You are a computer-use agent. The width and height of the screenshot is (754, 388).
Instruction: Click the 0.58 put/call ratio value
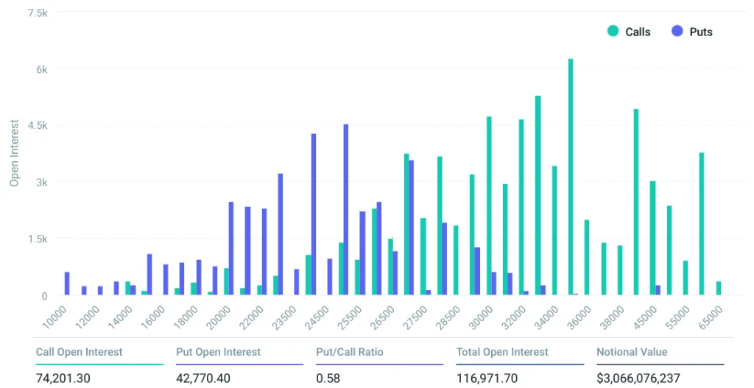point(328,378)
